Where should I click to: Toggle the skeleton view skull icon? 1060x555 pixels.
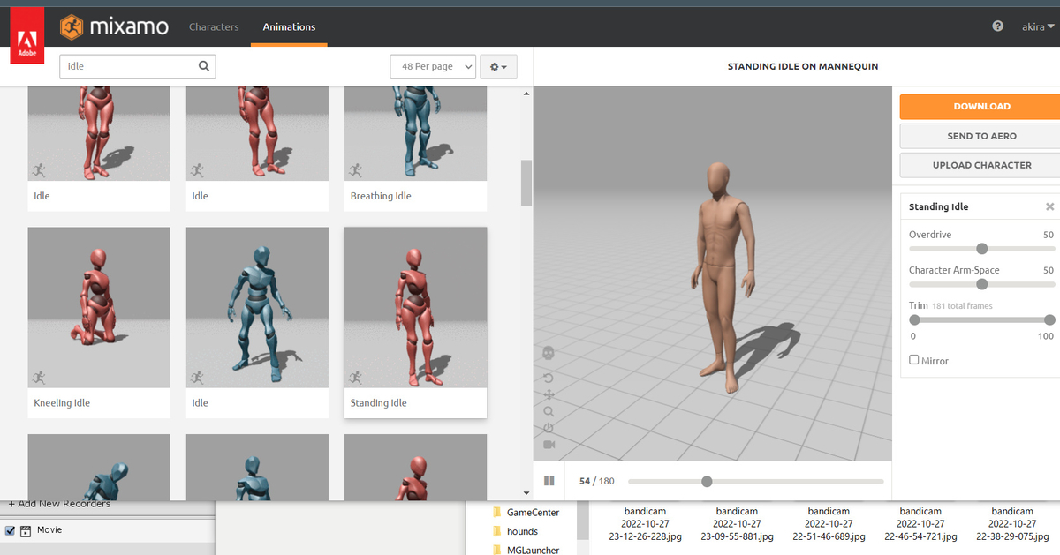(x=549, y=354)
